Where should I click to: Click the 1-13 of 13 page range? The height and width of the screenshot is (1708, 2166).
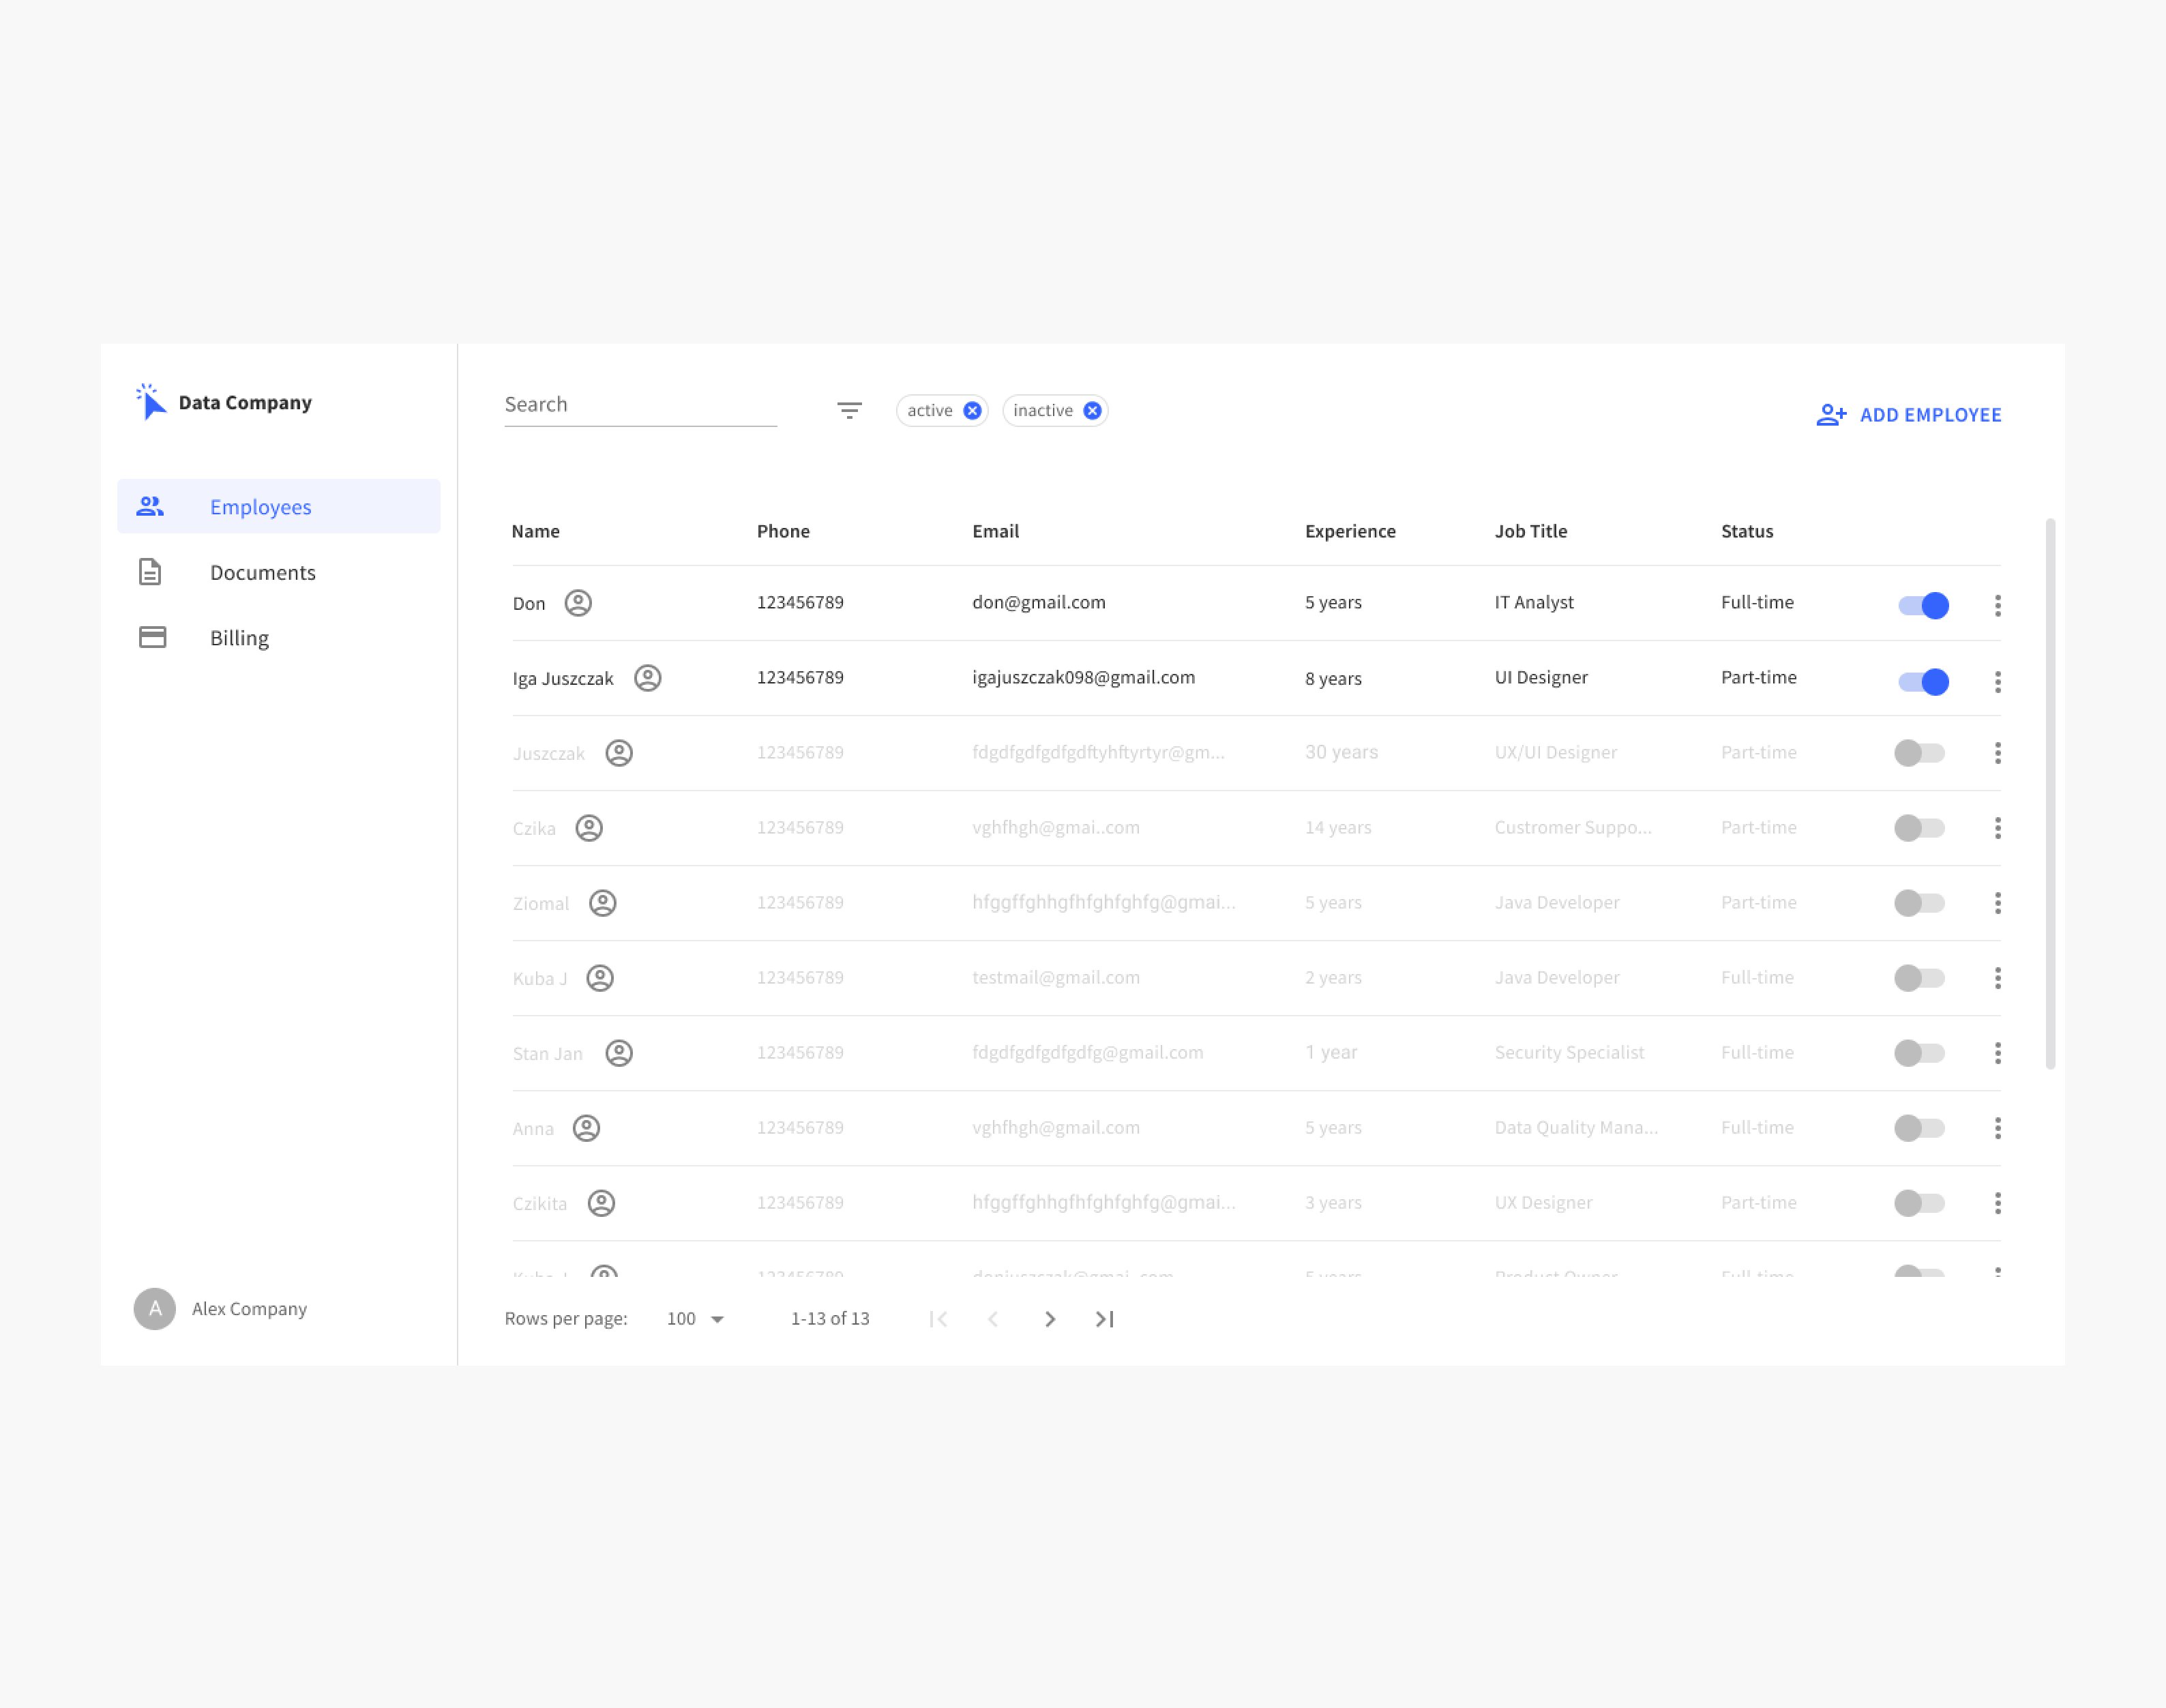tap(829, 1318)
